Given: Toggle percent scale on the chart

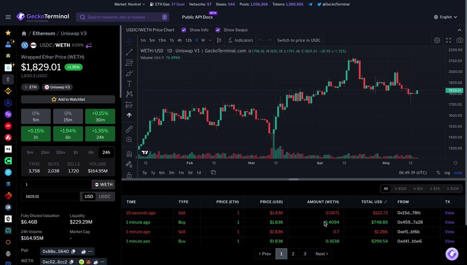Looking at the screenshot, I should (438, 173).
